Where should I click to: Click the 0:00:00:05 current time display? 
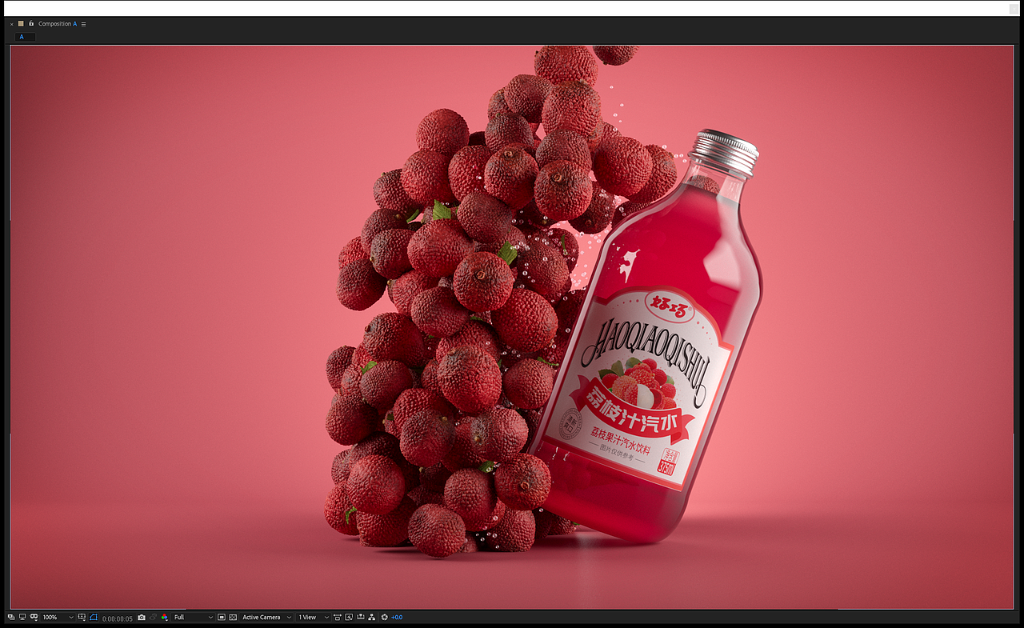coord(118,618)
